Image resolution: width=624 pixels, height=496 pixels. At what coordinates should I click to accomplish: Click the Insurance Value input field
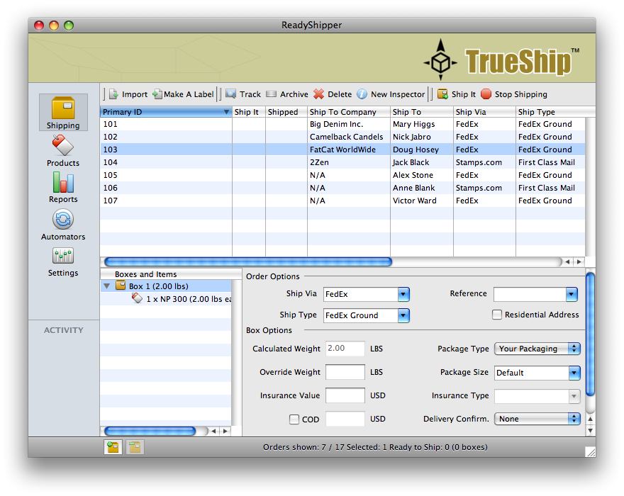[x=345, y=396]
